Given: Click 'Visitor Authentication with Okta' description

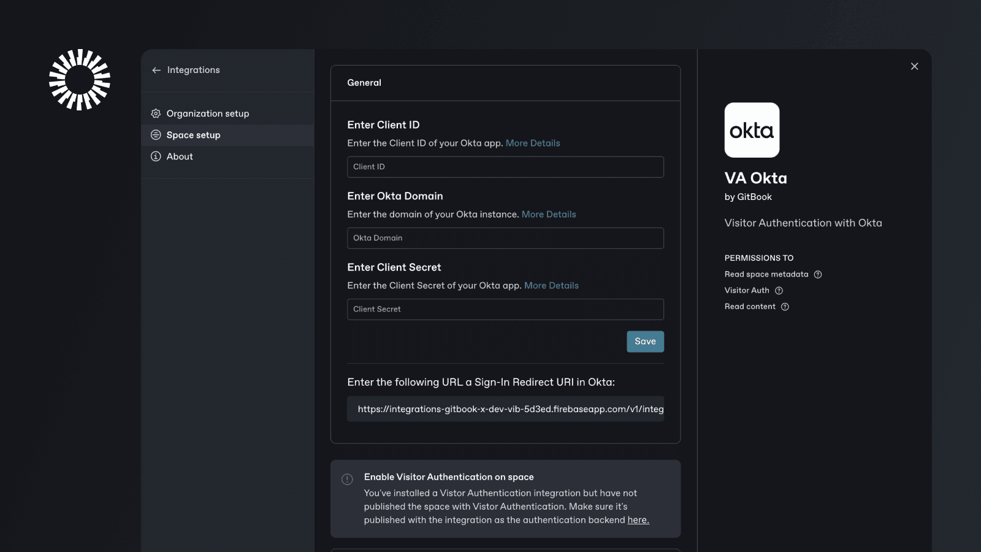Looking at the screenshot, I should pos(803,223).
